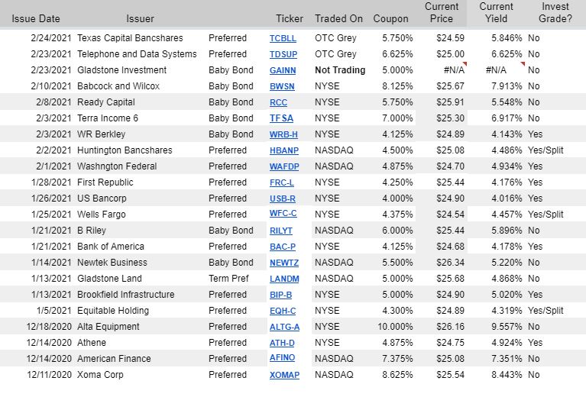Image resolution: width=586 pixels, height=397 pixels.
Task: Select the Issue Date column header
Action: coord(35,18)
